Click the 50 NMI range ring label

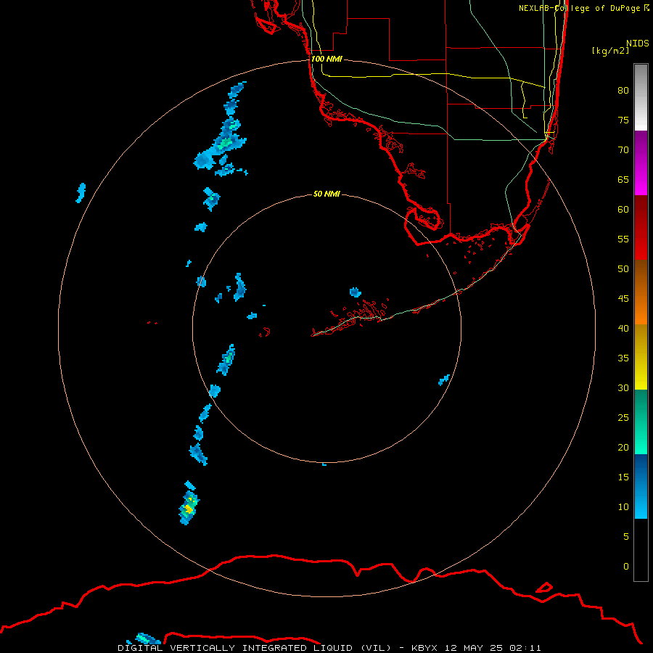[326, 194]
